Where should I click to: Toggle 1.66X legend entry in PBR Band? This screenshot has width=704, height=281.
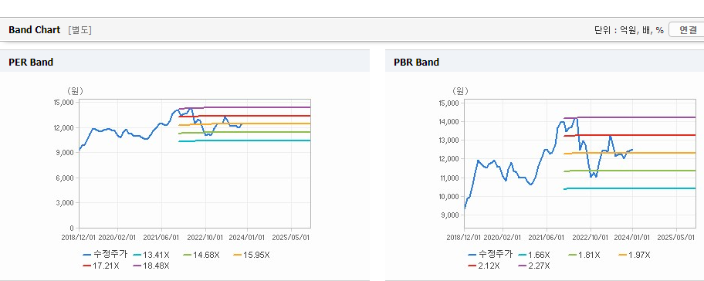click(x=534, y=255)
